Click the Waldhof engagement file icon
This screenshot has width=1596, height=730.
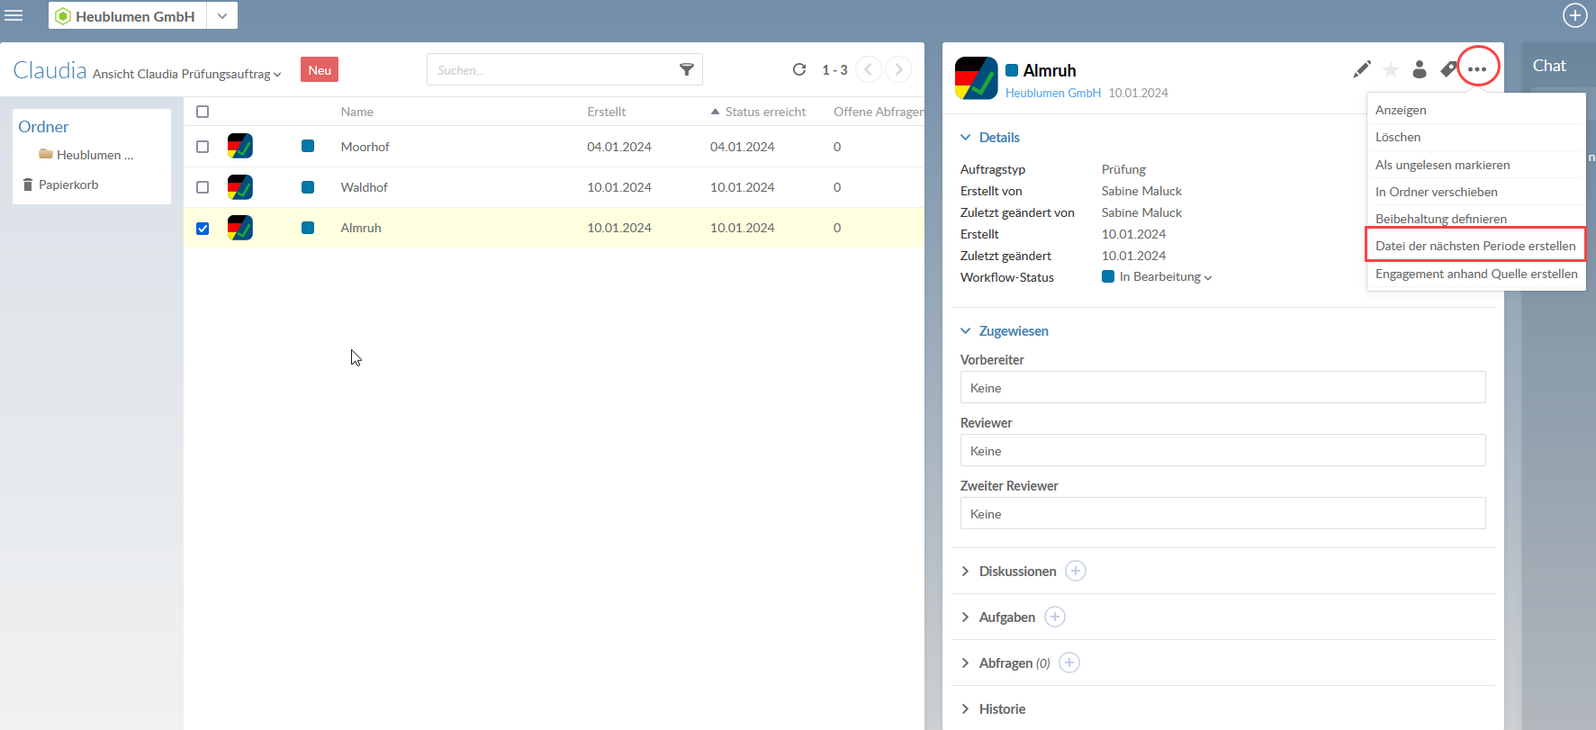point(240,187)
